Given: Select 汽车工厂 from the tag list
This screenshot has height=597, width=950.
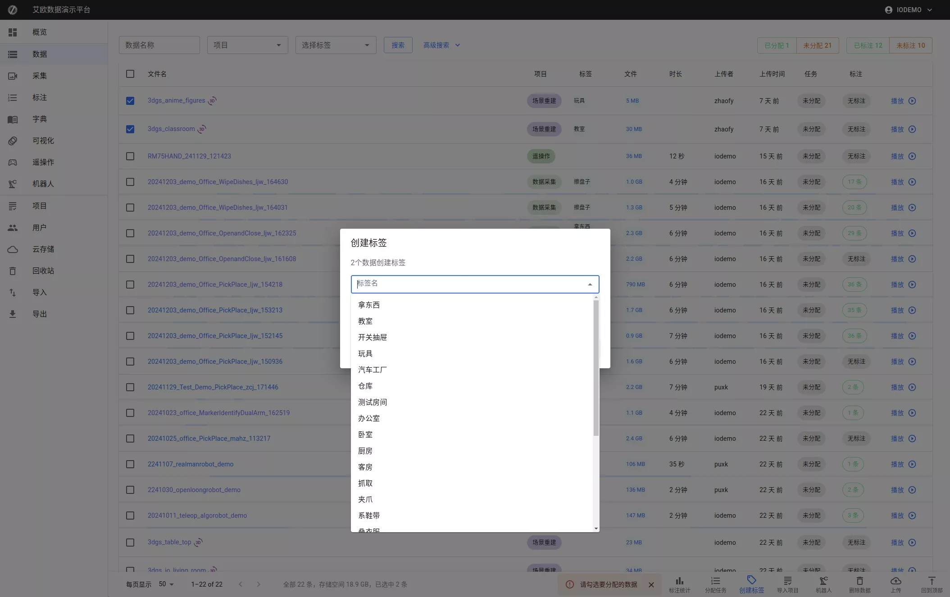Looking at the screenshot, I should [372, 370].
